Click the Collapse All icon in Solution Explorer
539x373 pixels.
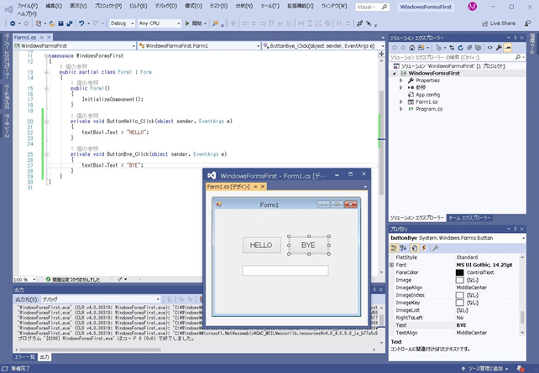(469, 48)
